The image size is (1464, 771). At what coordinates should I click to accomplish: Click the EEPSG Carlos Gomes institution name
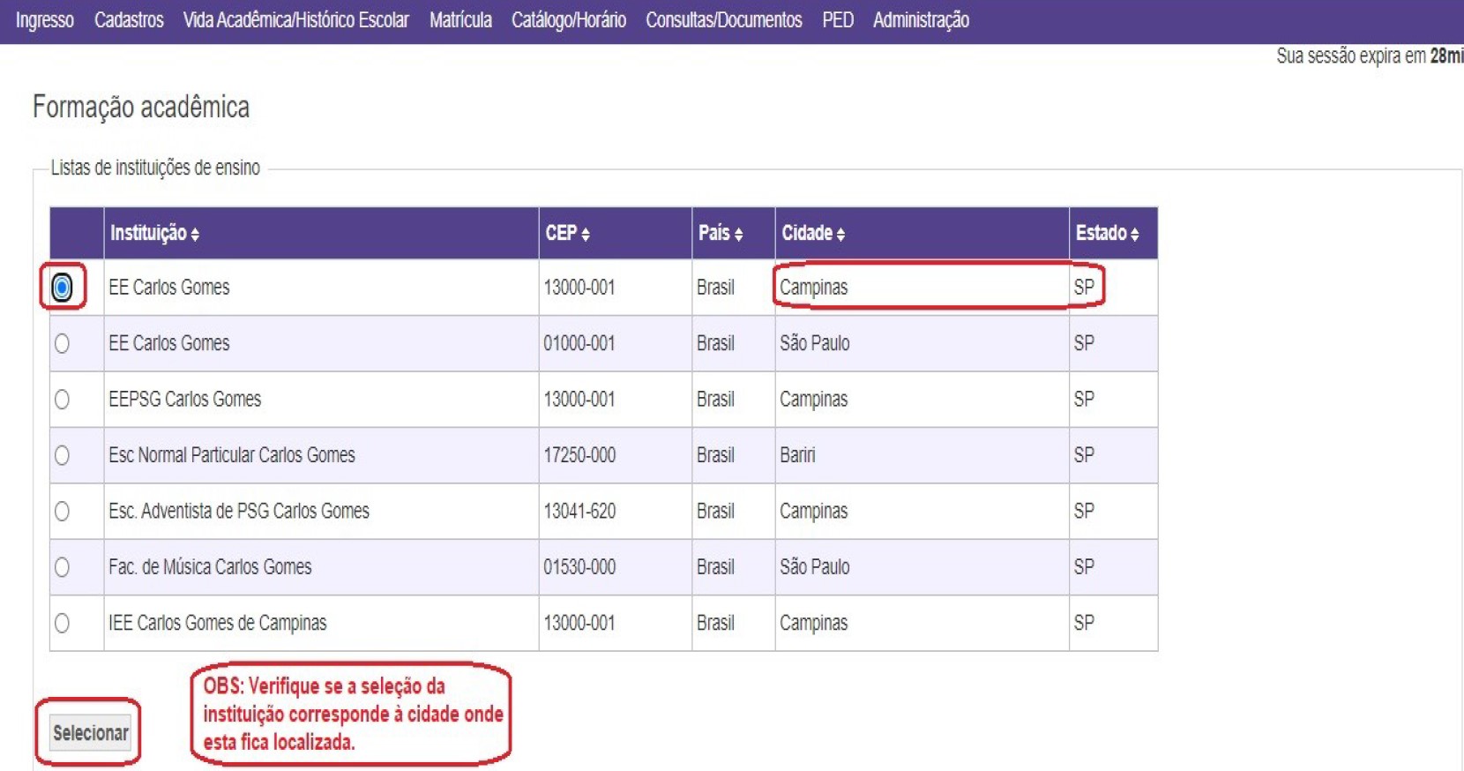point(185,399)
